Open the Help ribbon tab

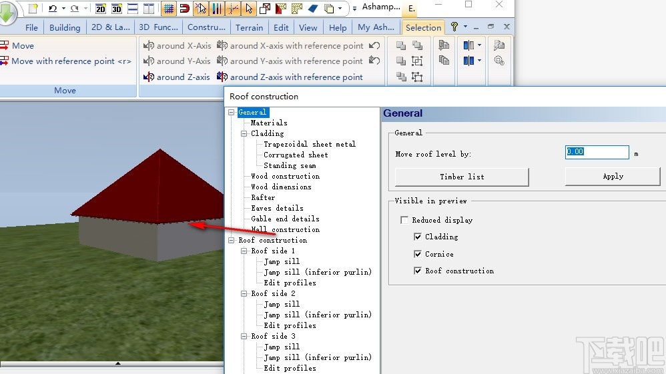pyautogui.click(x=338, y=27)
